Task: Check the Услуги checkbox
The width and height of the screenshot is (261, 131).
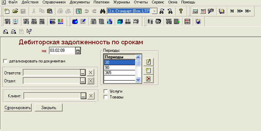Action: point(106,91)
